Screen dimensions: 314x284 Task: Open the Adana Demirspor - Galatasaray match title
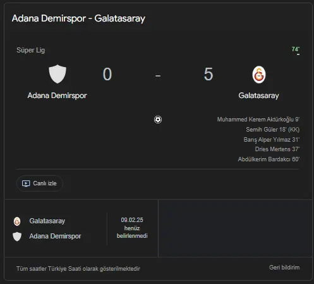[x=78, y=18]
